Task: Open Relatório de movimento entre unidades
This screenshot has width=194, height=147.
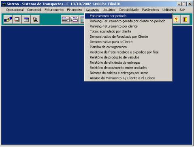Action: (x=128, y=67)
